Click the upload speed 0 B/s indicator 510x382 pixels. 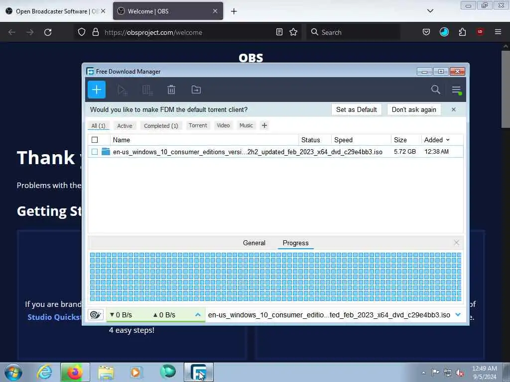164,315
